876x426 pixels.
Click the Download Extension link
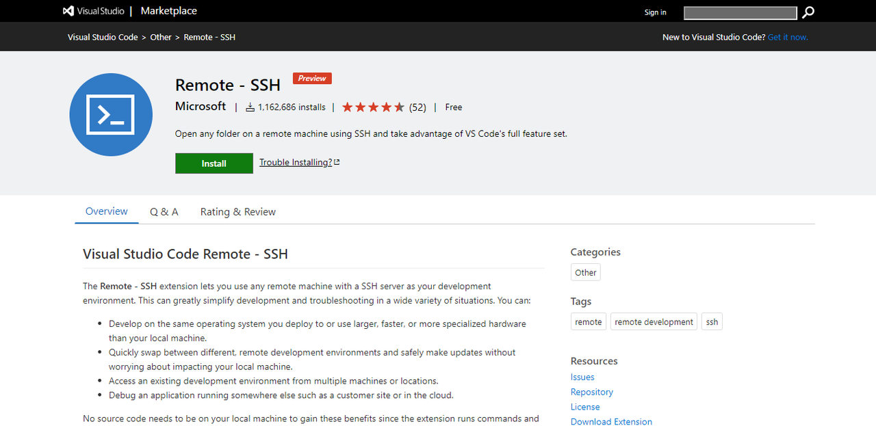coord(611,422)
